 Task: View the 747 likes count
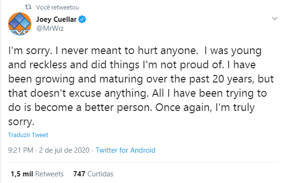tap(79, 174)
